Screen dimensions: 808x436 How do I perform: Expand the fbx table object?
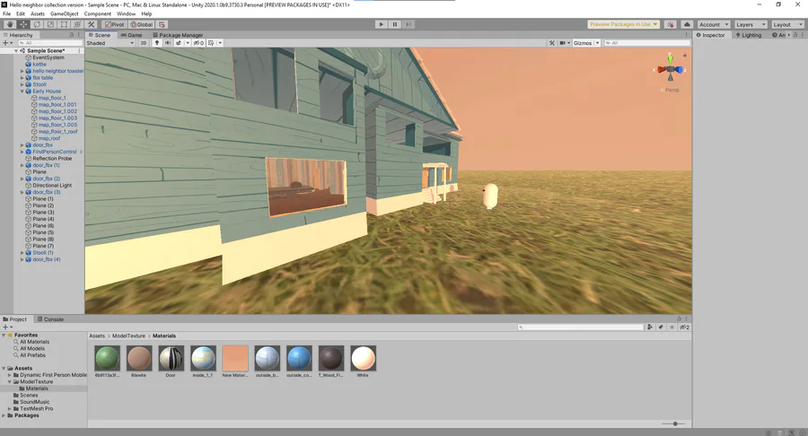(x=22, y=78)
